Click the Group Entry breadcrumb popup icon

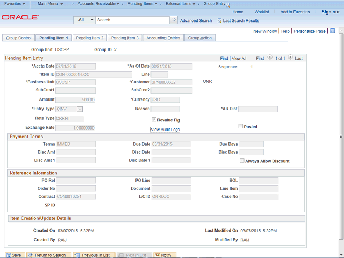[x=228, y=5]
